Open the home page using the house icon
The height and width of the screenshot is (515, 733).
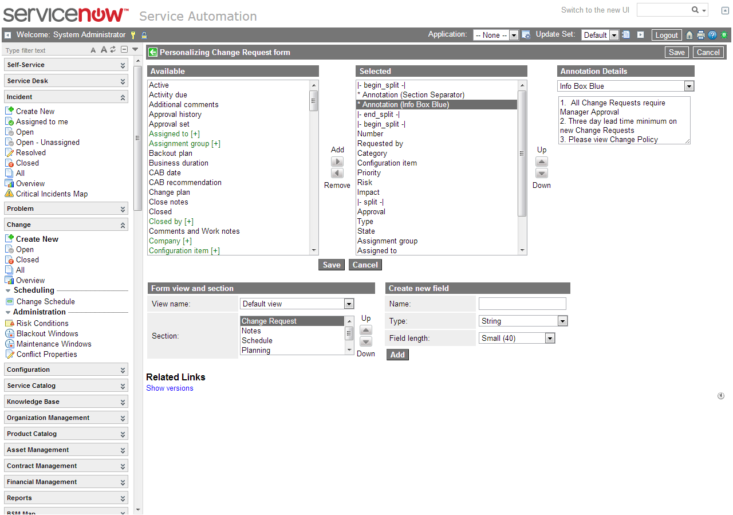click(689, 35)
